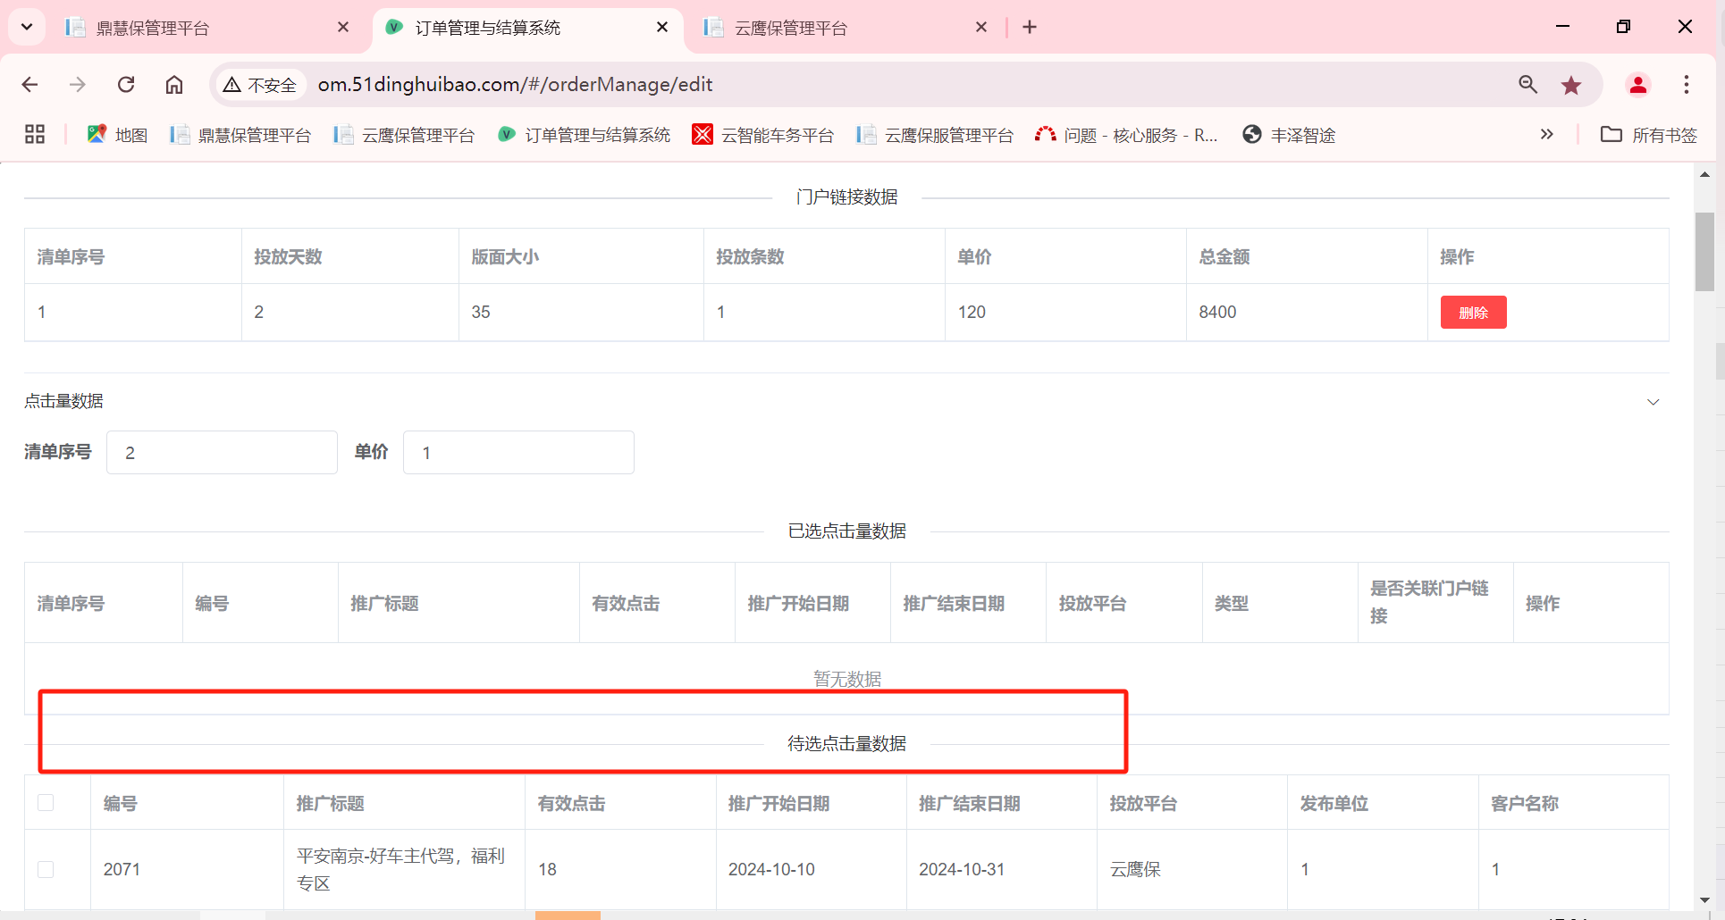Check the box for row 2071
Viewport: 1725px width, 920px height.
46,869
